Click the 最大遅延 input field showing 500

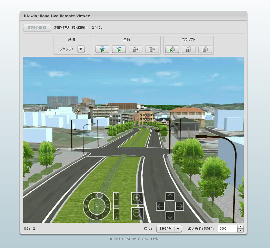(228, 229)
